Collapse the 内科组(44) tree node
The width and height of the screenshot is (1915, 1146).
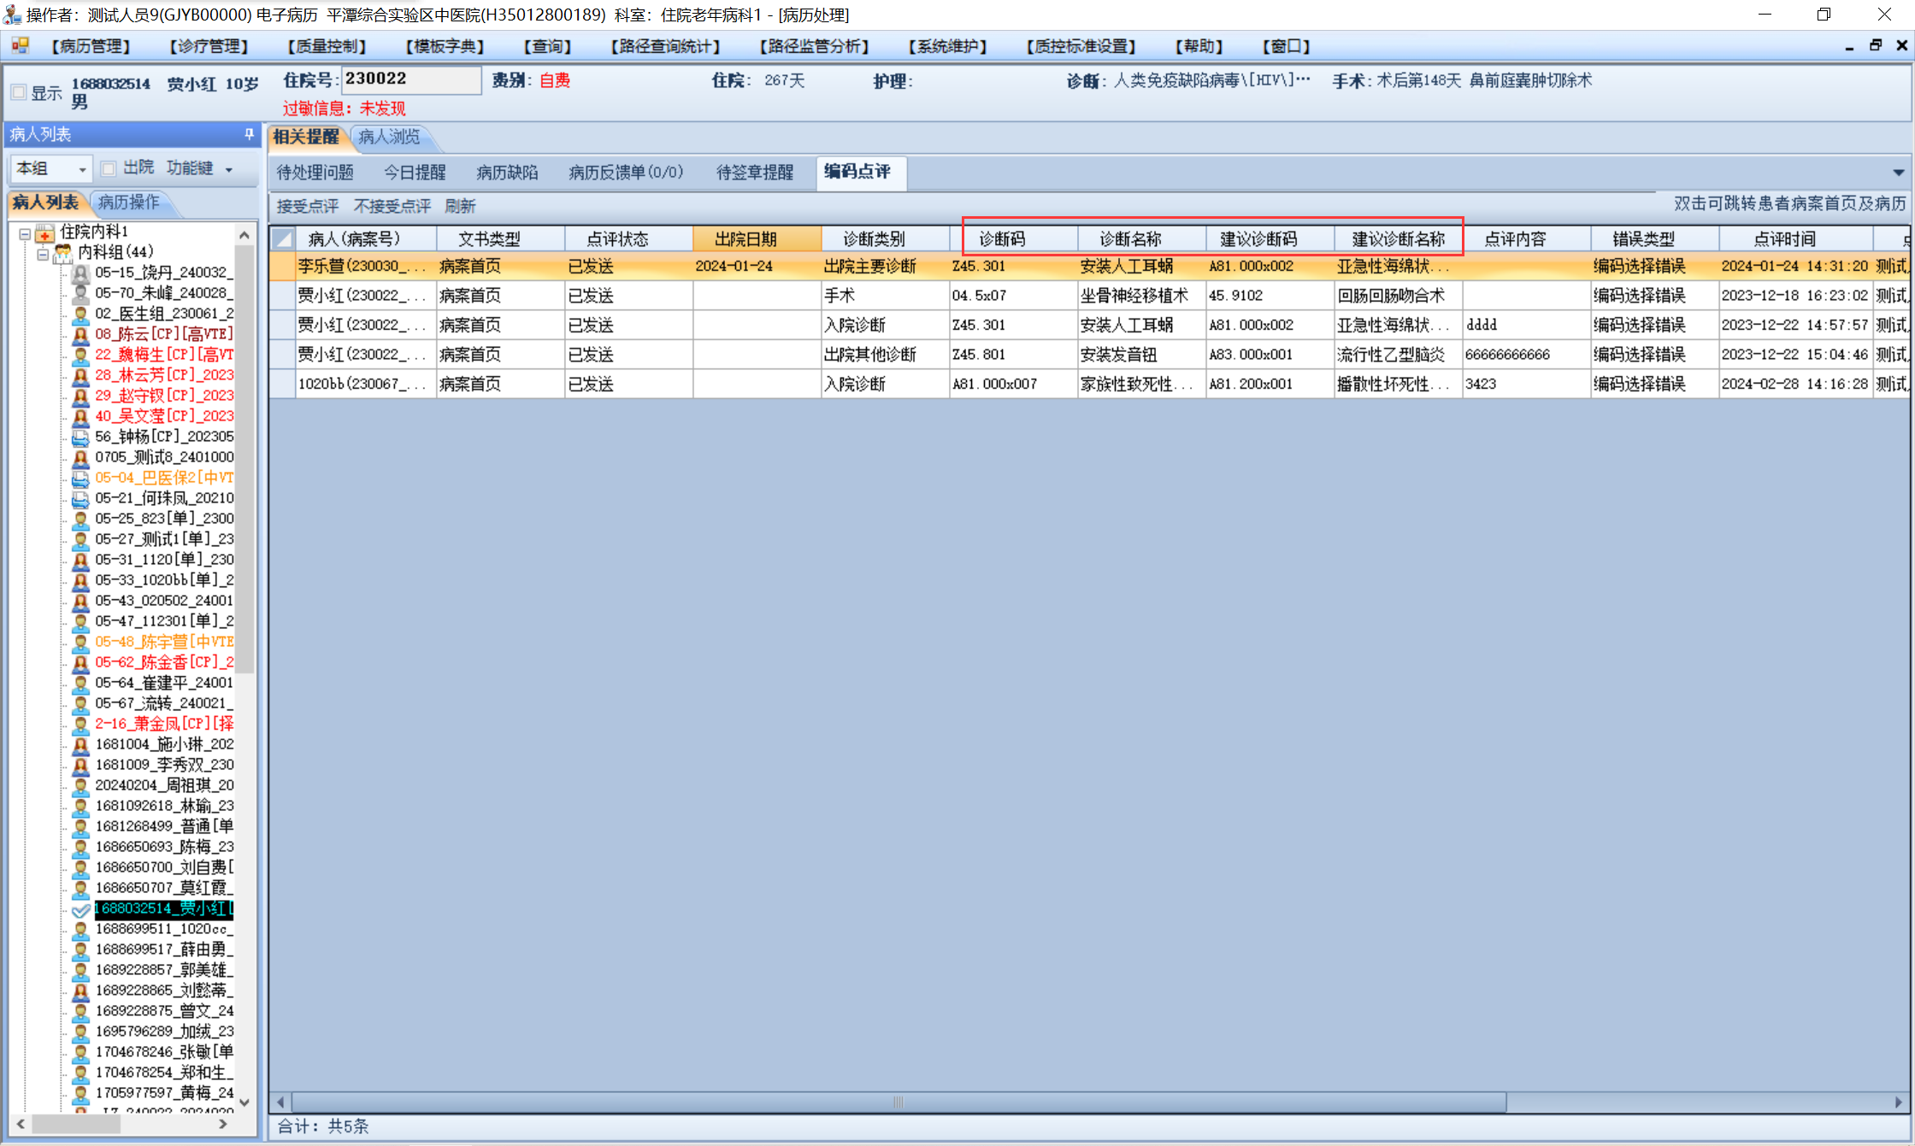[43, 253]
